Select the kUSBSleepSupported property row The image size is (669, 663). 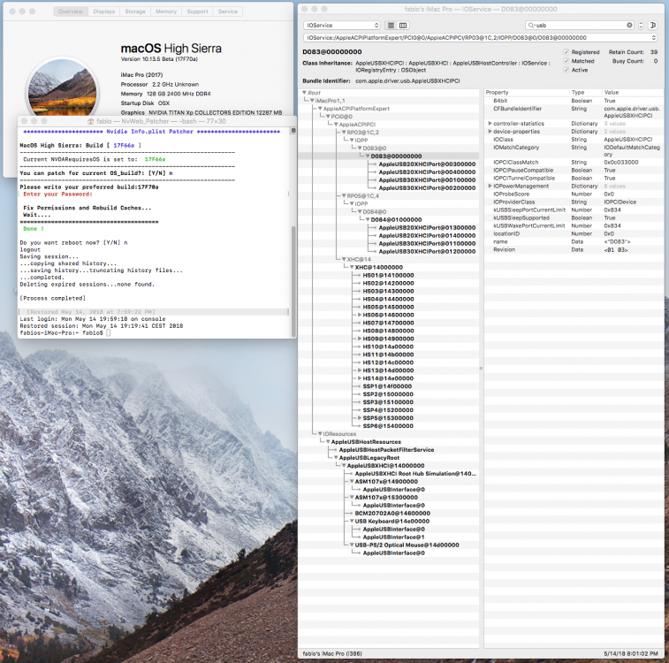pyautogui.click(x=574, y=218)
